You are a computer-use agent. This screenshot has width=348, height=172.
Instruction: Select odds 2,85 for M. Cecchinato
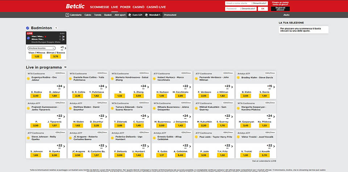(x=181, y=96)
